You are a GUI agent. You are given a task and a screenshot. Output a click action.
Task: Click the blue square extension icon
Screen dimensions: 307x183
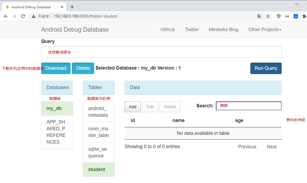tap(296, 16)
